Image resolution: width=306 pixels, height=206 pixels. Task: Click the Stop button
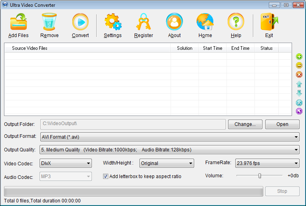tap(282, 191)
